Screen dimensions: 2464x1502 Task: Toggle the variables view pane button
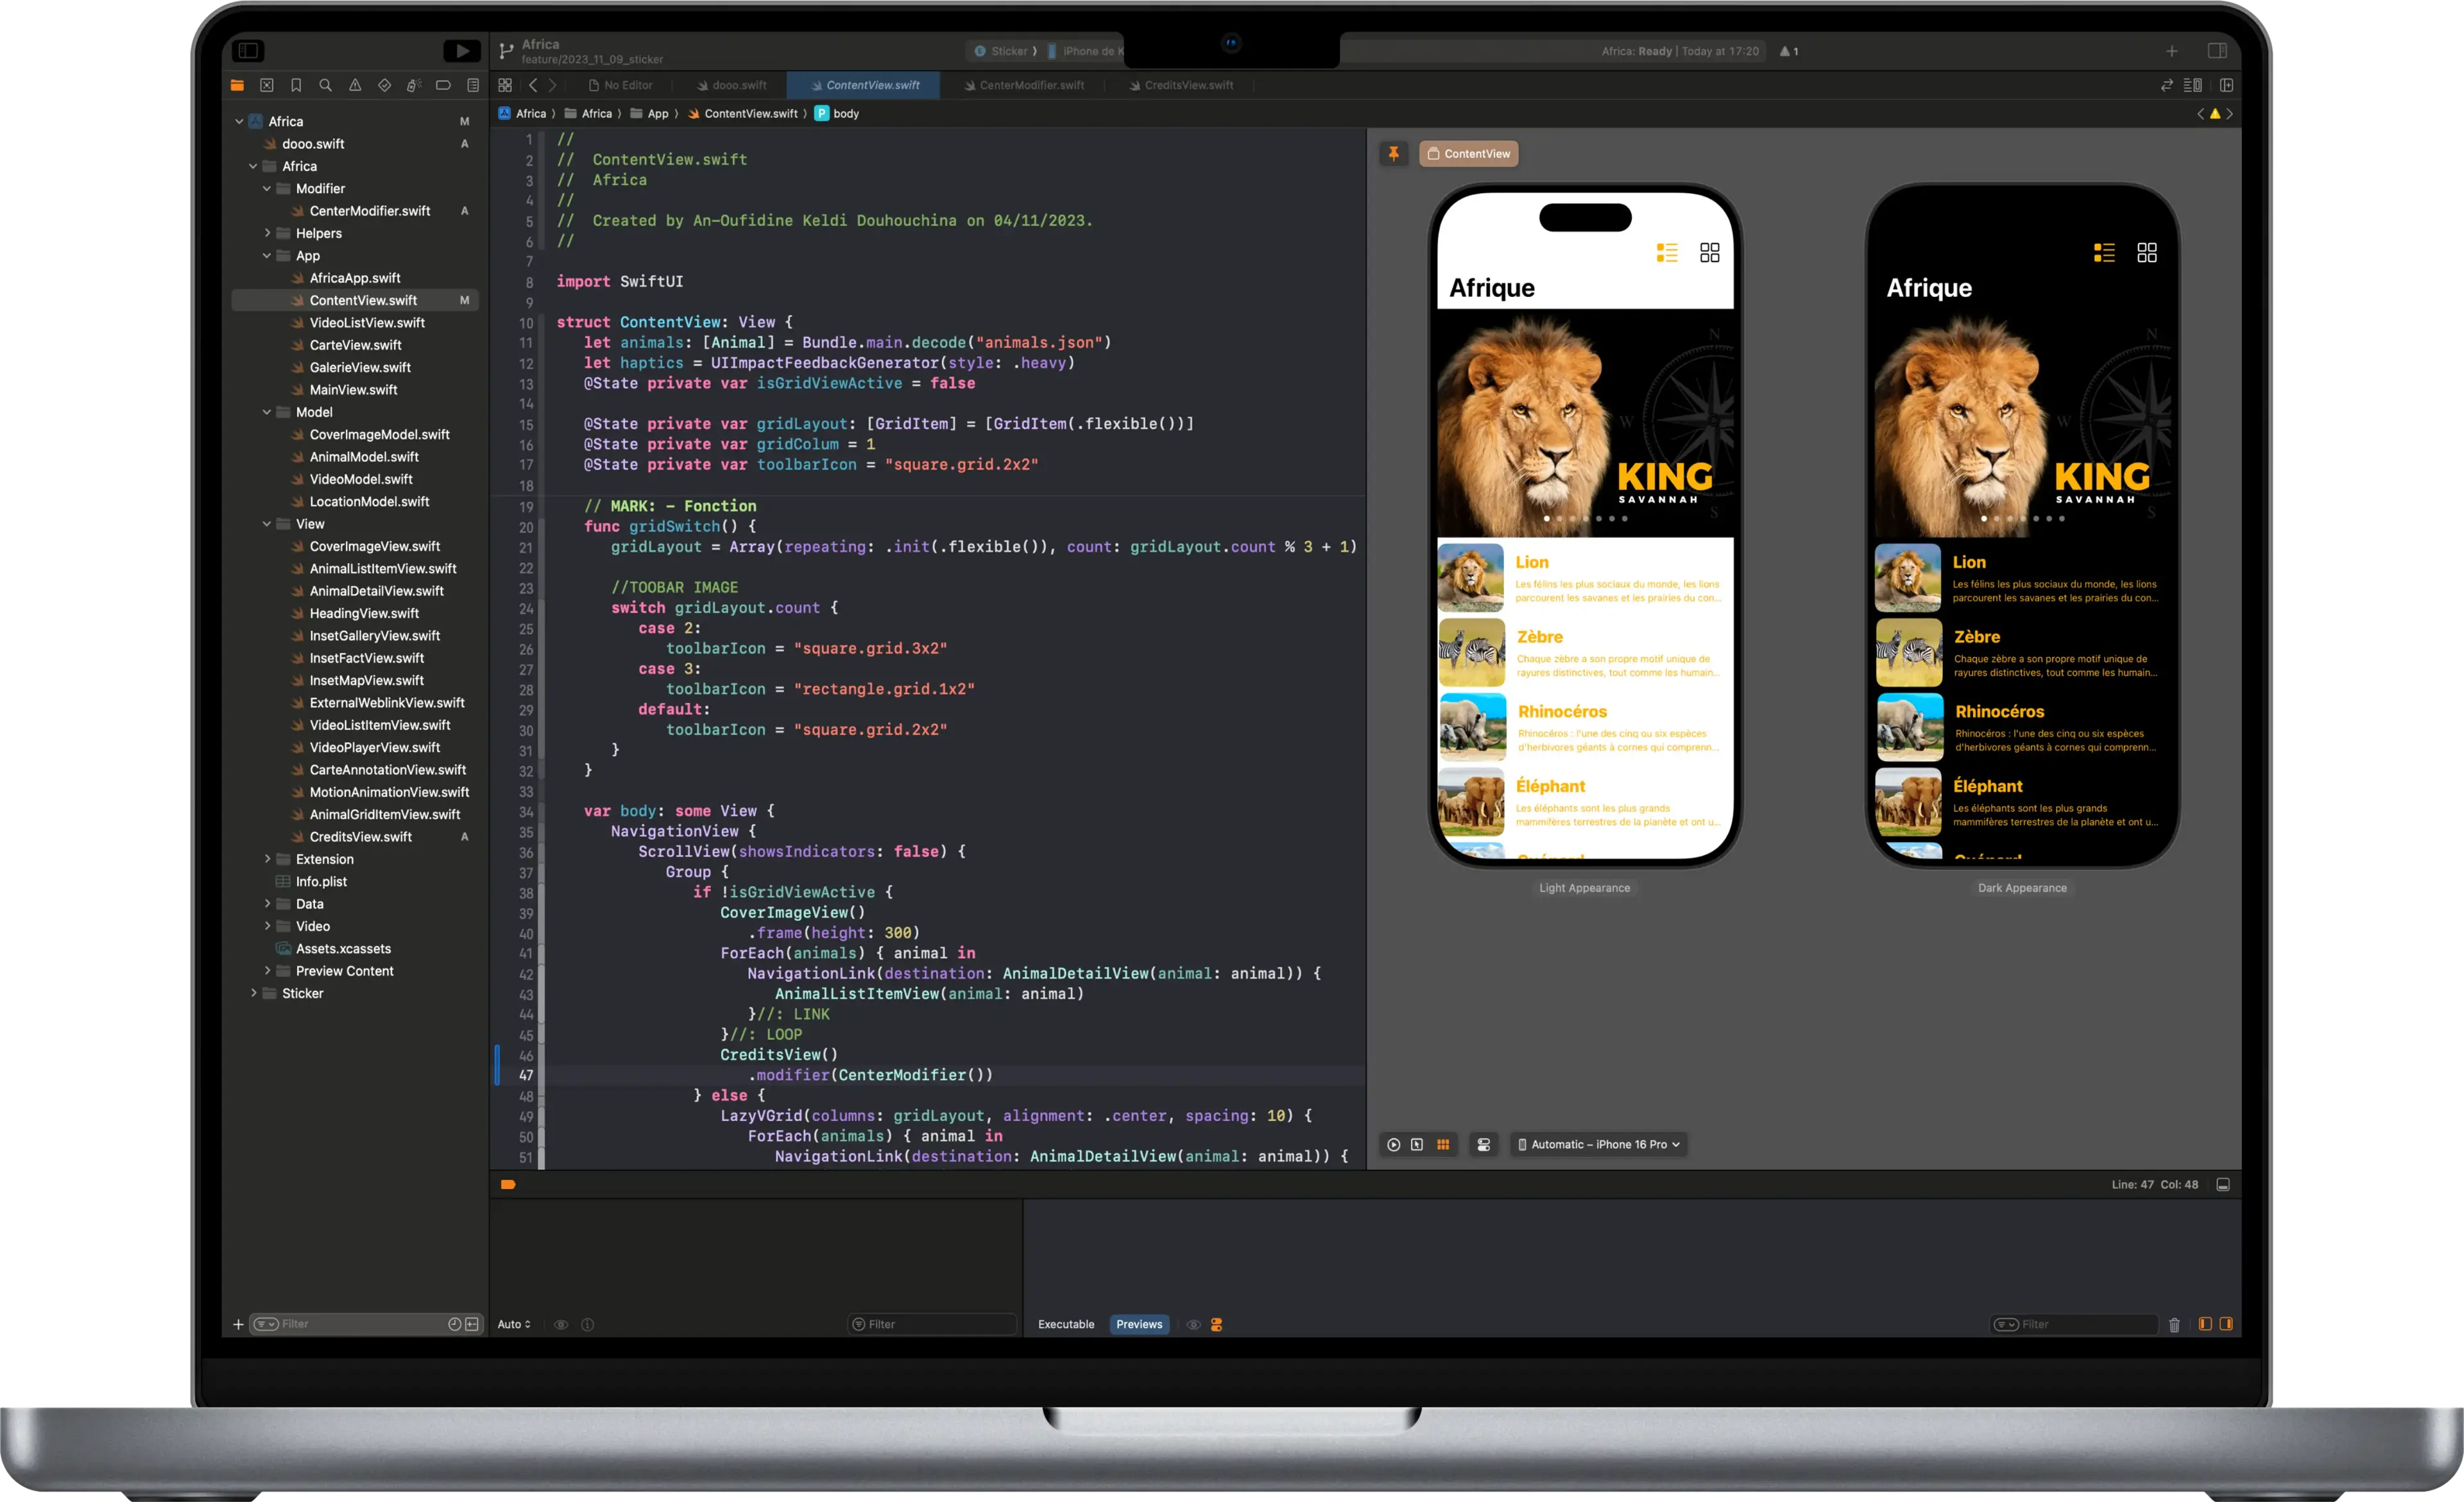[2205, 1324]
